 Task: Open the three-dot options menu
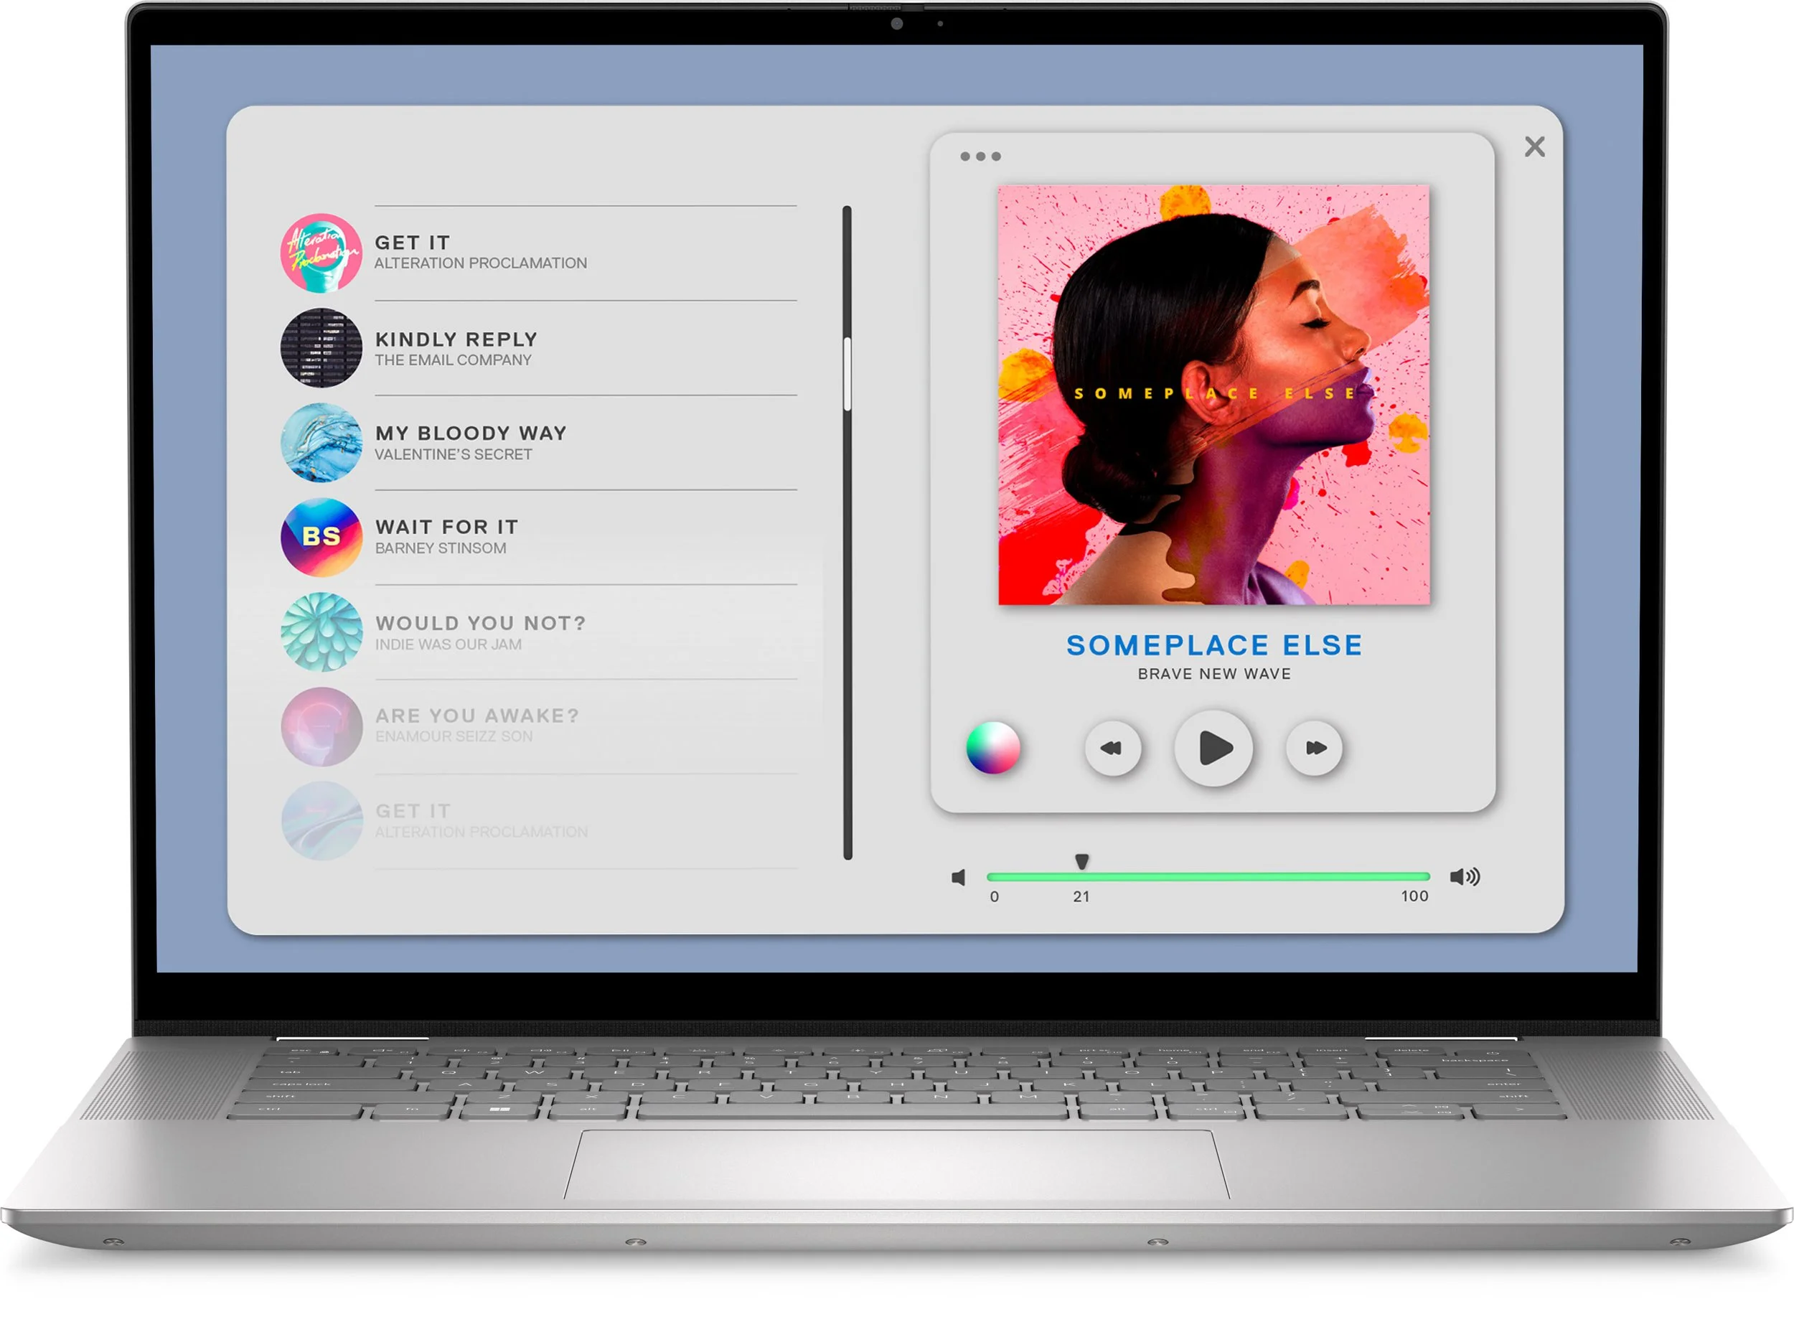(980, 157)
